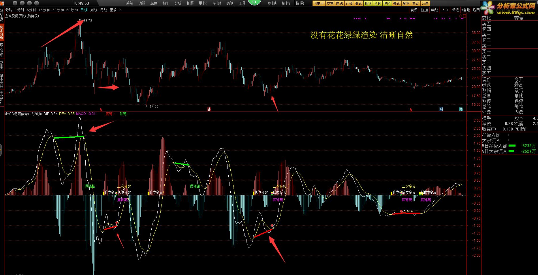Switch to 60分钟 chart period
This screenshot has height=275, width=538.
(72, 10)
